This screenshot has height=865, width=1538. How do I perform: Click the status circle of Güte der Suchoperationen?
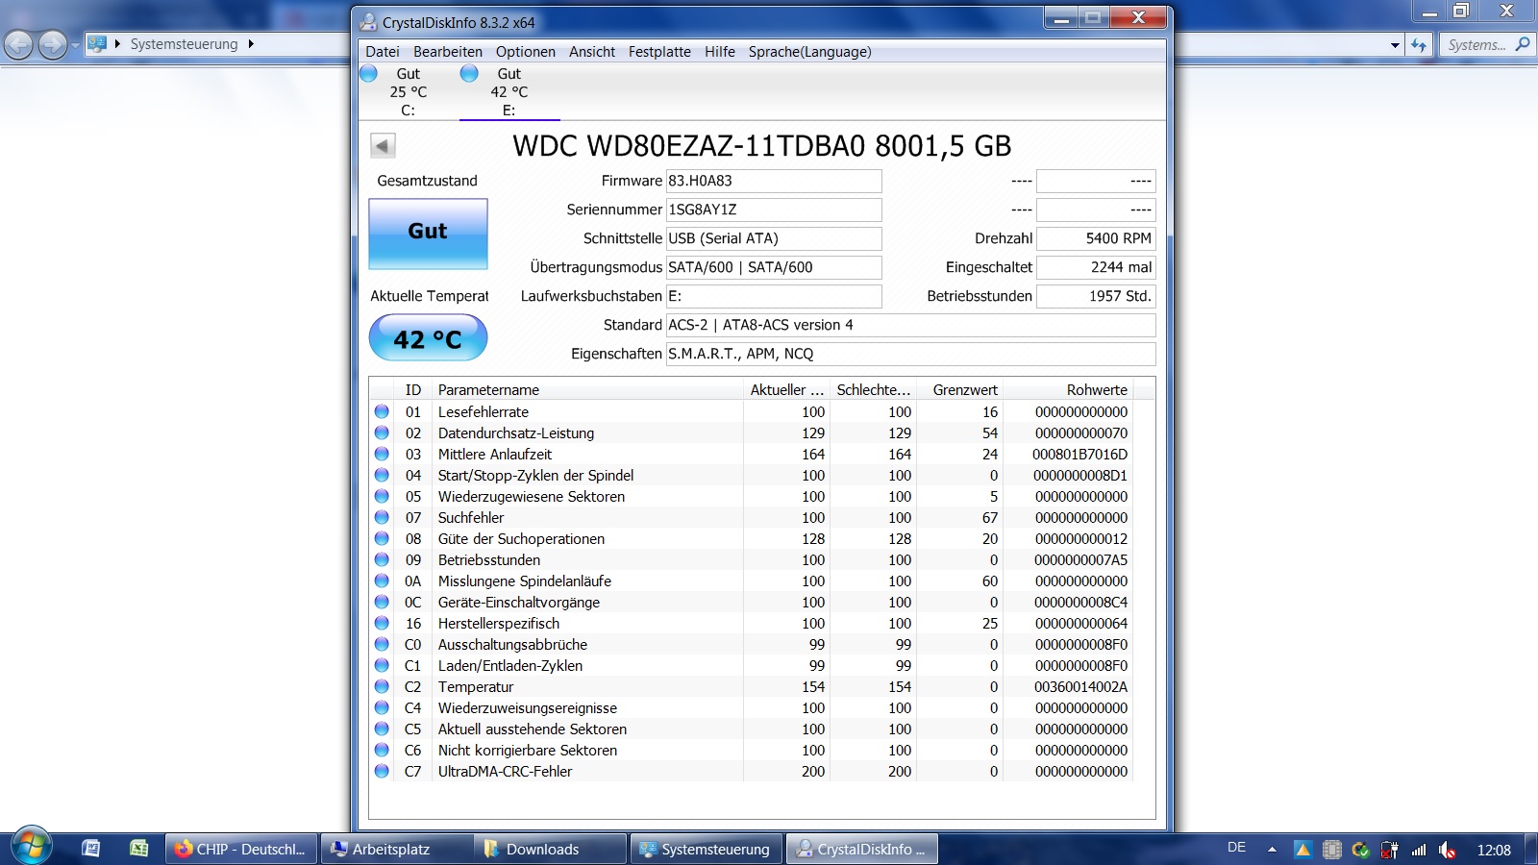(x=382, y=538)
